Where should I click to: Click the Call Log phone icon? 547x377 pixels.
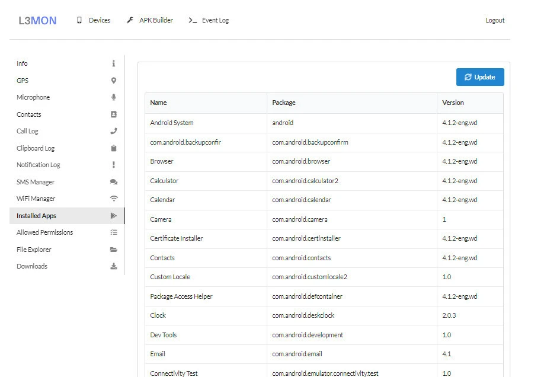[x=114, y=131]
